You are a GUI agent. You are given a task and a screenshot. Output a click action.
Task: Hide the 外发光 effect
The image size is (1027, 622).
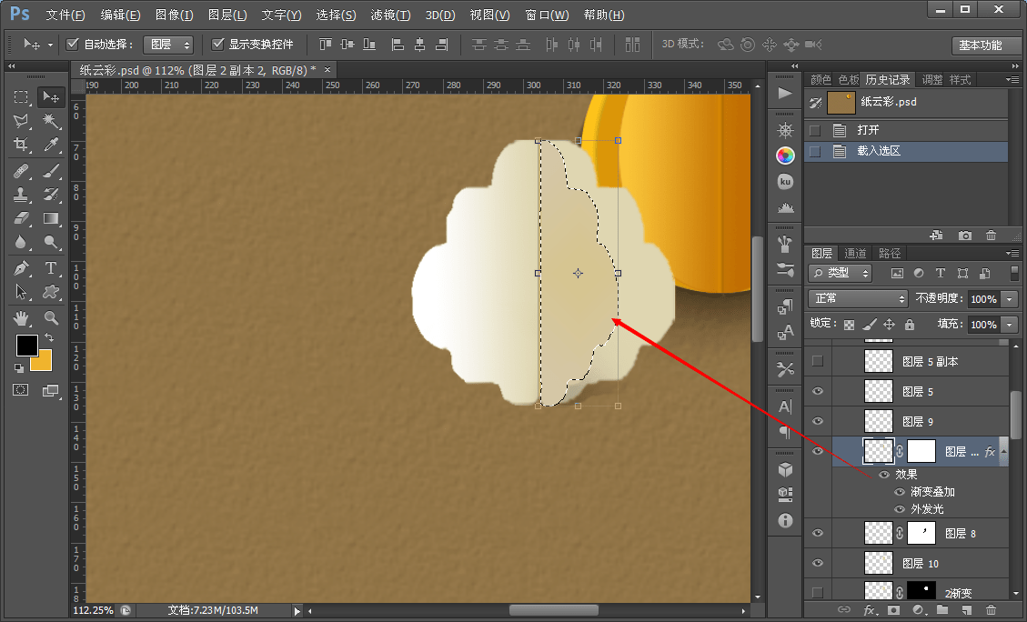[900, 508]
